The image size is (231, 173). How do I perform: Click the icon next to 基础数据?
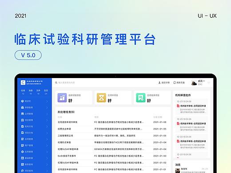coord(22,158)
